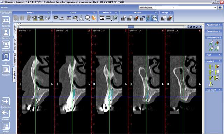224x134 pixels.
Task: Open the Fermer patient dropdown arrow
Action: tap(215, 8)
